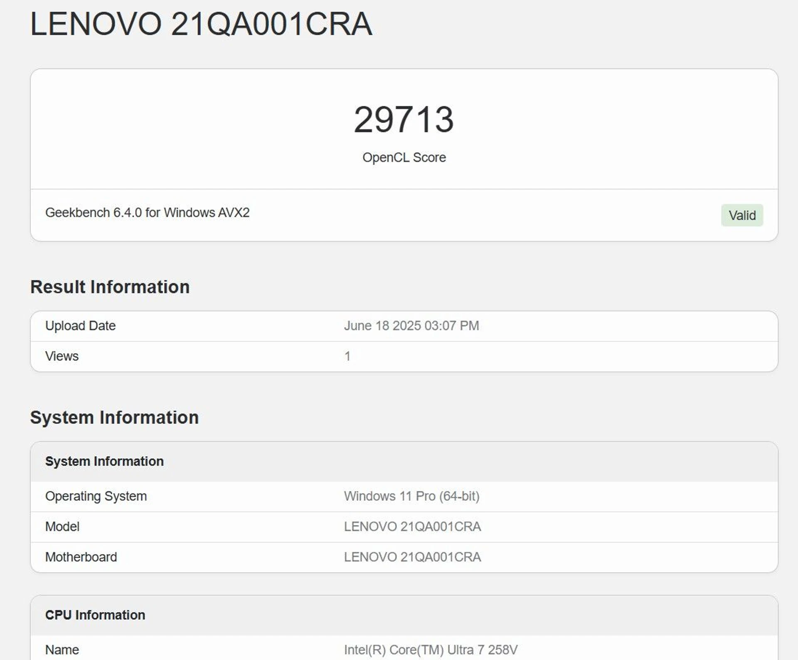This screenshot has width=798, height=660.
Task: Click the Model row label
Action: [x=62, y=526]
